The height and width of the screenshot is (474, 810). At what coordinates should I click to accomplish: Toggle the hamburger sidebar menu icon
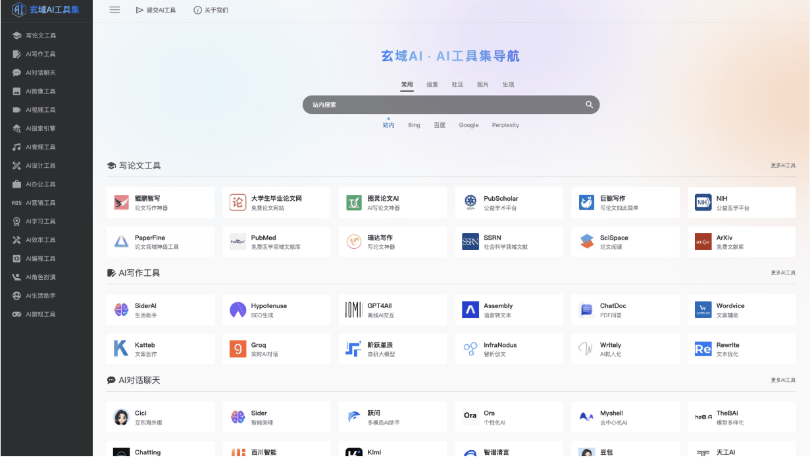[114, 10]
